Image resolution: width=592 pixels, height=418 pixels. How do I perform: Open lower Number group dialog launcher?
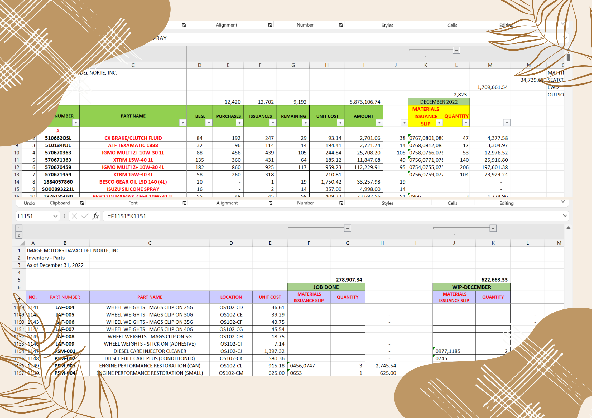[341, 203]
